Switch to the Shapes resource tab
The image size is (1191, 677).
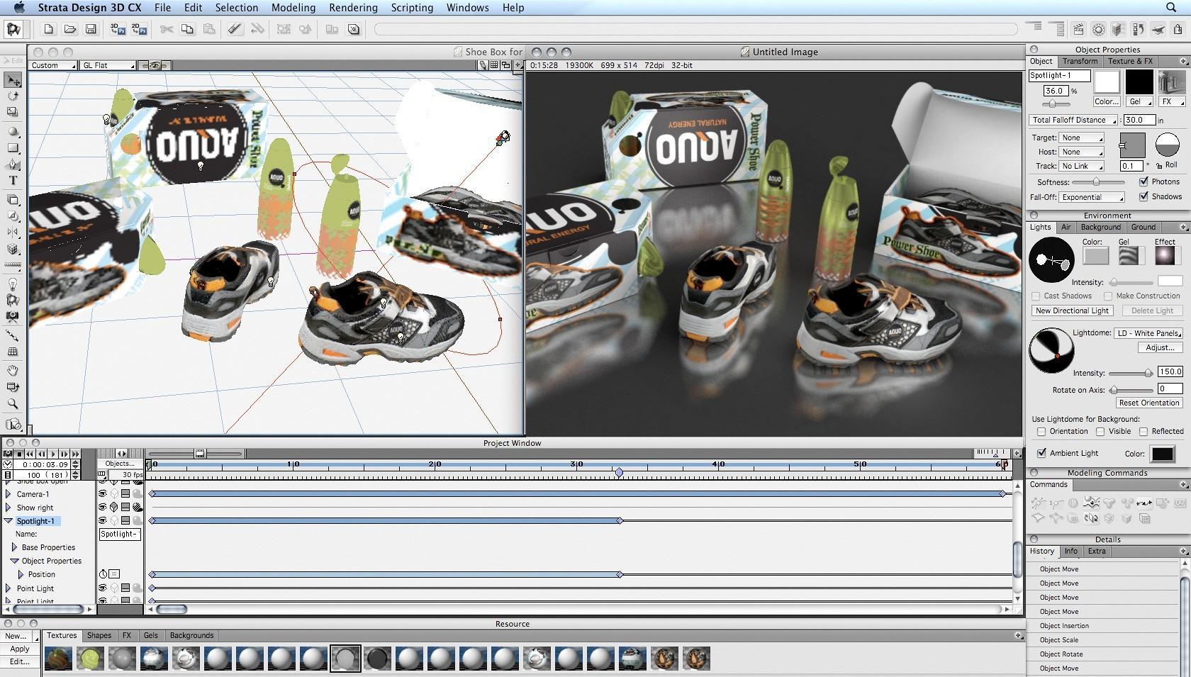pyautogui.click(x=99, y=635)
